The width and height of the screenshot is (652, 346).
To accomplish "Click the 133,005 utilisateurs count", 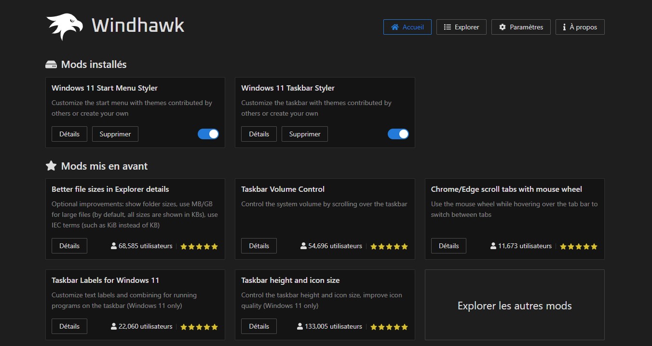I will (x=333, y=326).
